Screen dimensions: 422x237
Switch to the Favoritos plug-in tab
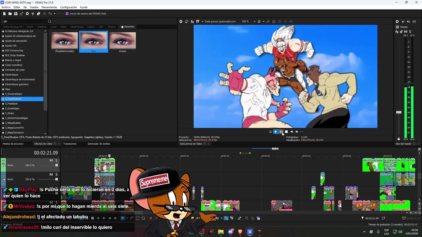coord(128,27)
